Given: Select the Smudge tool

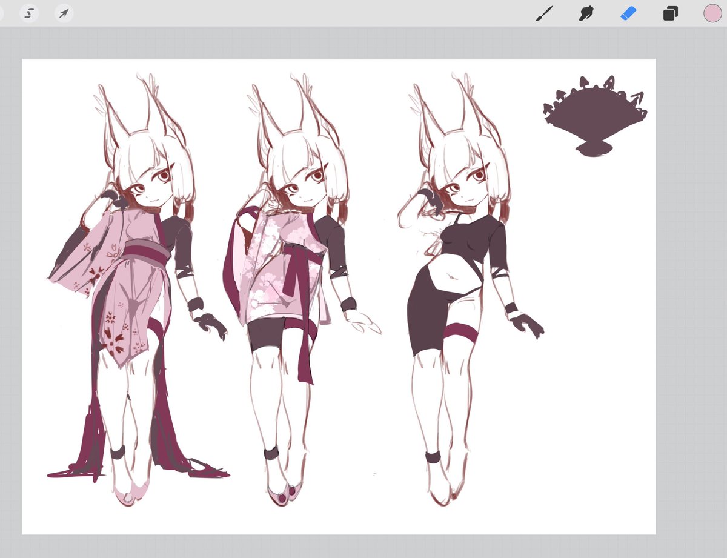Looking at the screenshot, I should tap(586, 13).
